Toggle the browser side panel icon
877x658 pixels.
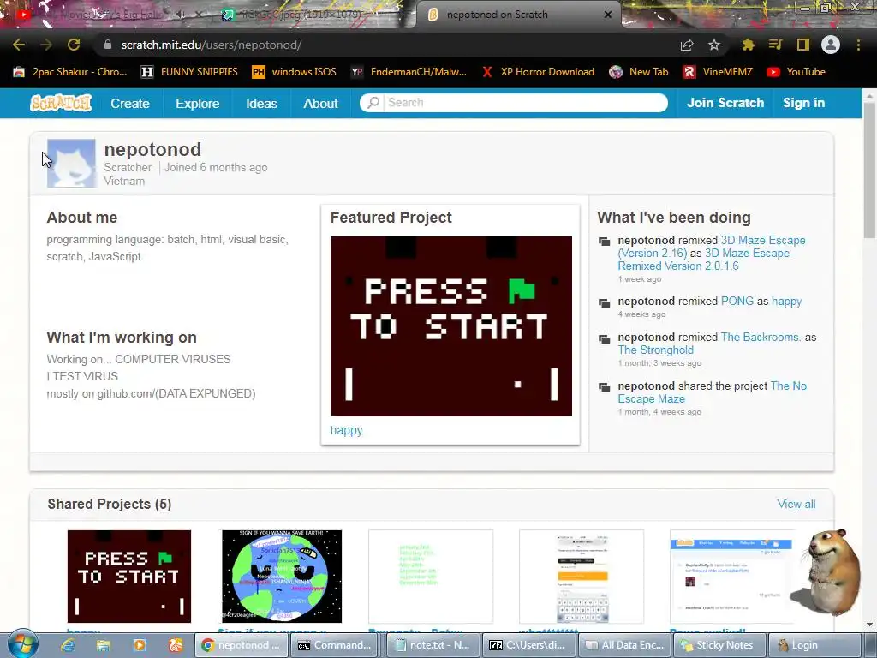tap(803, 45)
